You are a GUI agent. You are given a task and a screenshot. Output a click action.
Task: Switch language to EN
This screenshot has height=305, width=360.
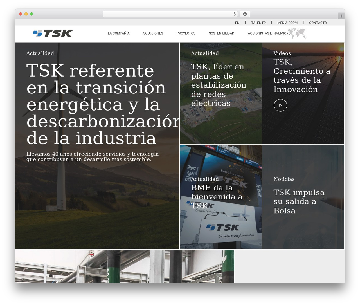(237, 23)
